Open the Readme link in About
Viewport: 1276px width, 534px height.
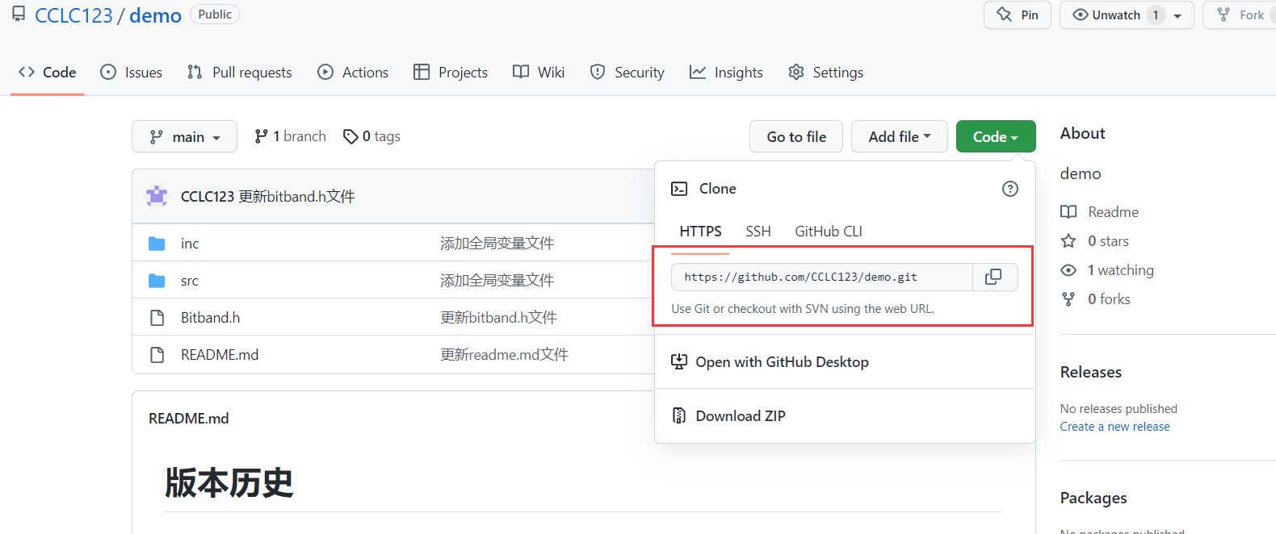click(x=1113, y=212)
